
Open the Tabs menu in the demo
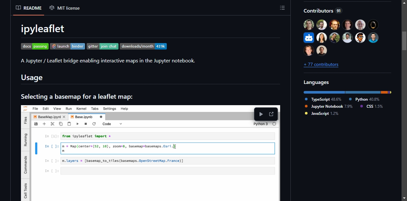(95, 109)
